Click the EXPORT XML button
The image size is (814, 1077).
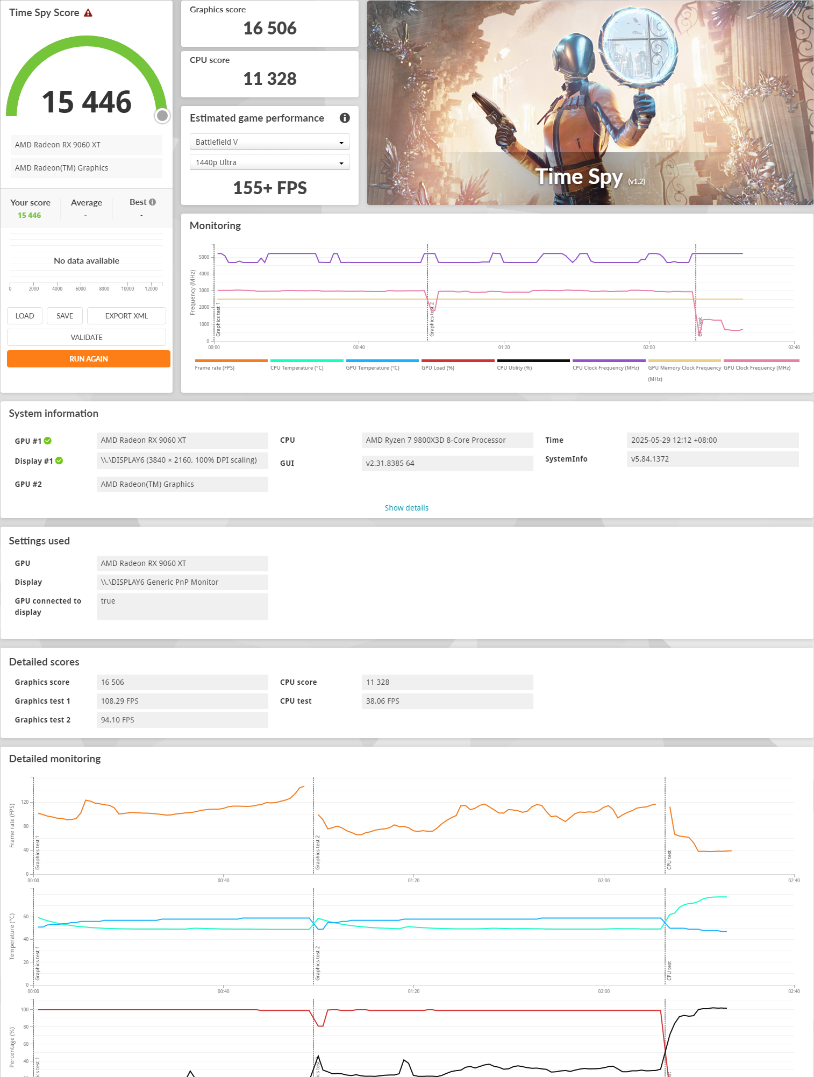[x=126, y=316]
